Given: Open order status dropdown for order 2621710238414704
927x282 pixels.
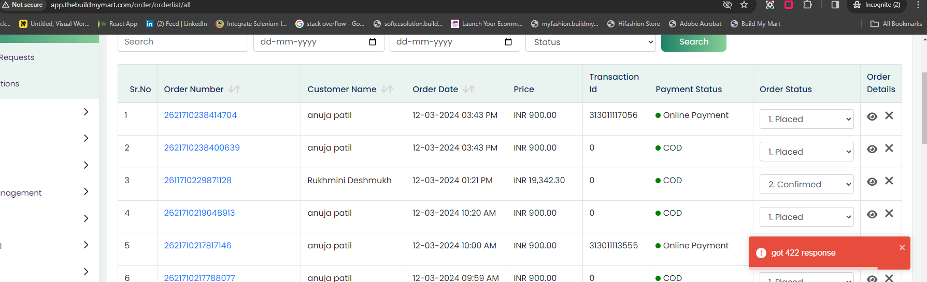Looking at the screenshot, I should (x=806, y=119).
